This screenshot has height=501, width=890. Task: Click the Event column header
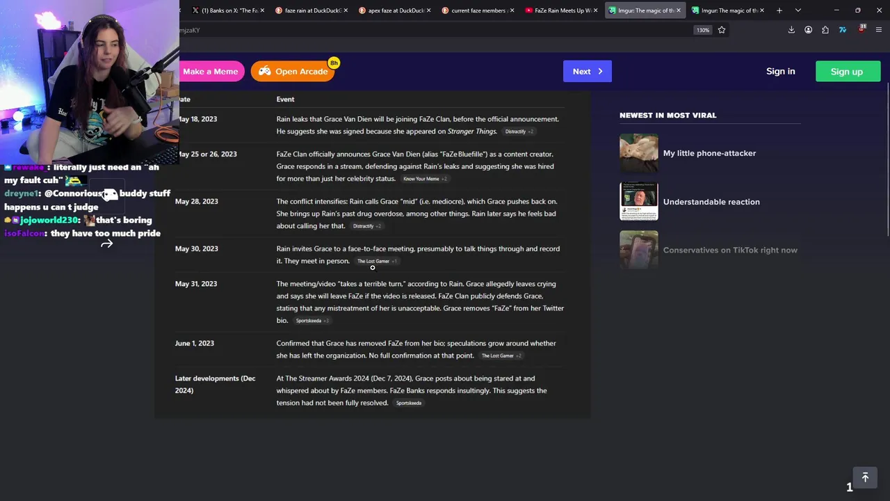pyautogui.click(x=285, y=100)
